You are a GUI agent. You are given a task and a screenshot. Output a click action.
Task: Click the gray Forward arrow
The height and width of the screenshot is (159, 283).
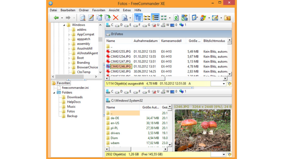pyautogui.click(x=68, y=18)
